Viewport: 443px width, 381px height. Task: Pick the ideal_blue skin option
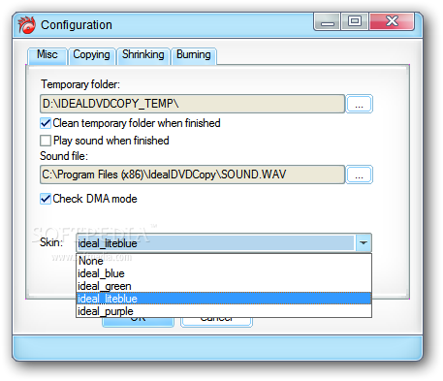[x=224, y=273]
